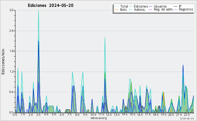Select the Ediciones legend label
Viewport: 197px width, 121px height.
[x=141, y=6]
